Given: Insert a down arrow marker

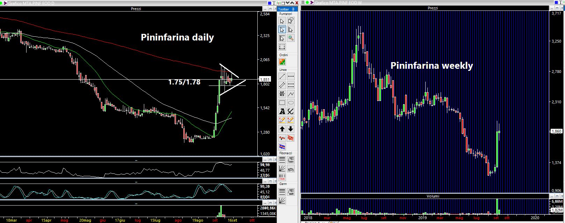Looking at the screenshot, I should click(x=291, y=129).
